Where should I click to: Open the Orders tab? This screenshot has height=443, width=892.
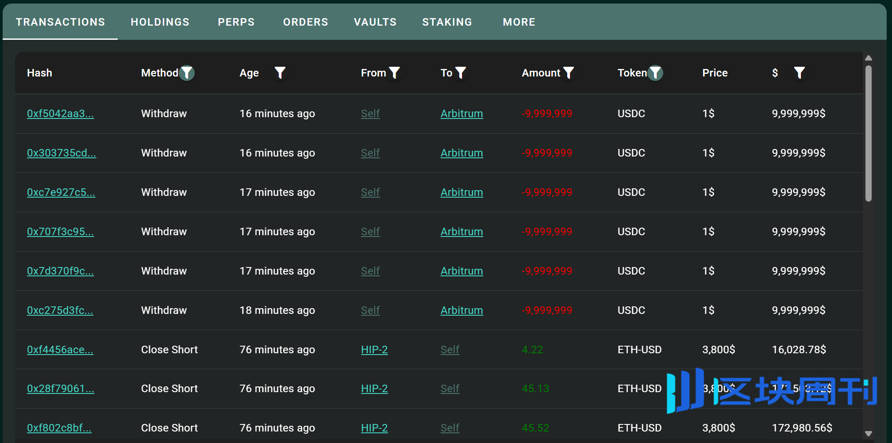click(306, 22)
